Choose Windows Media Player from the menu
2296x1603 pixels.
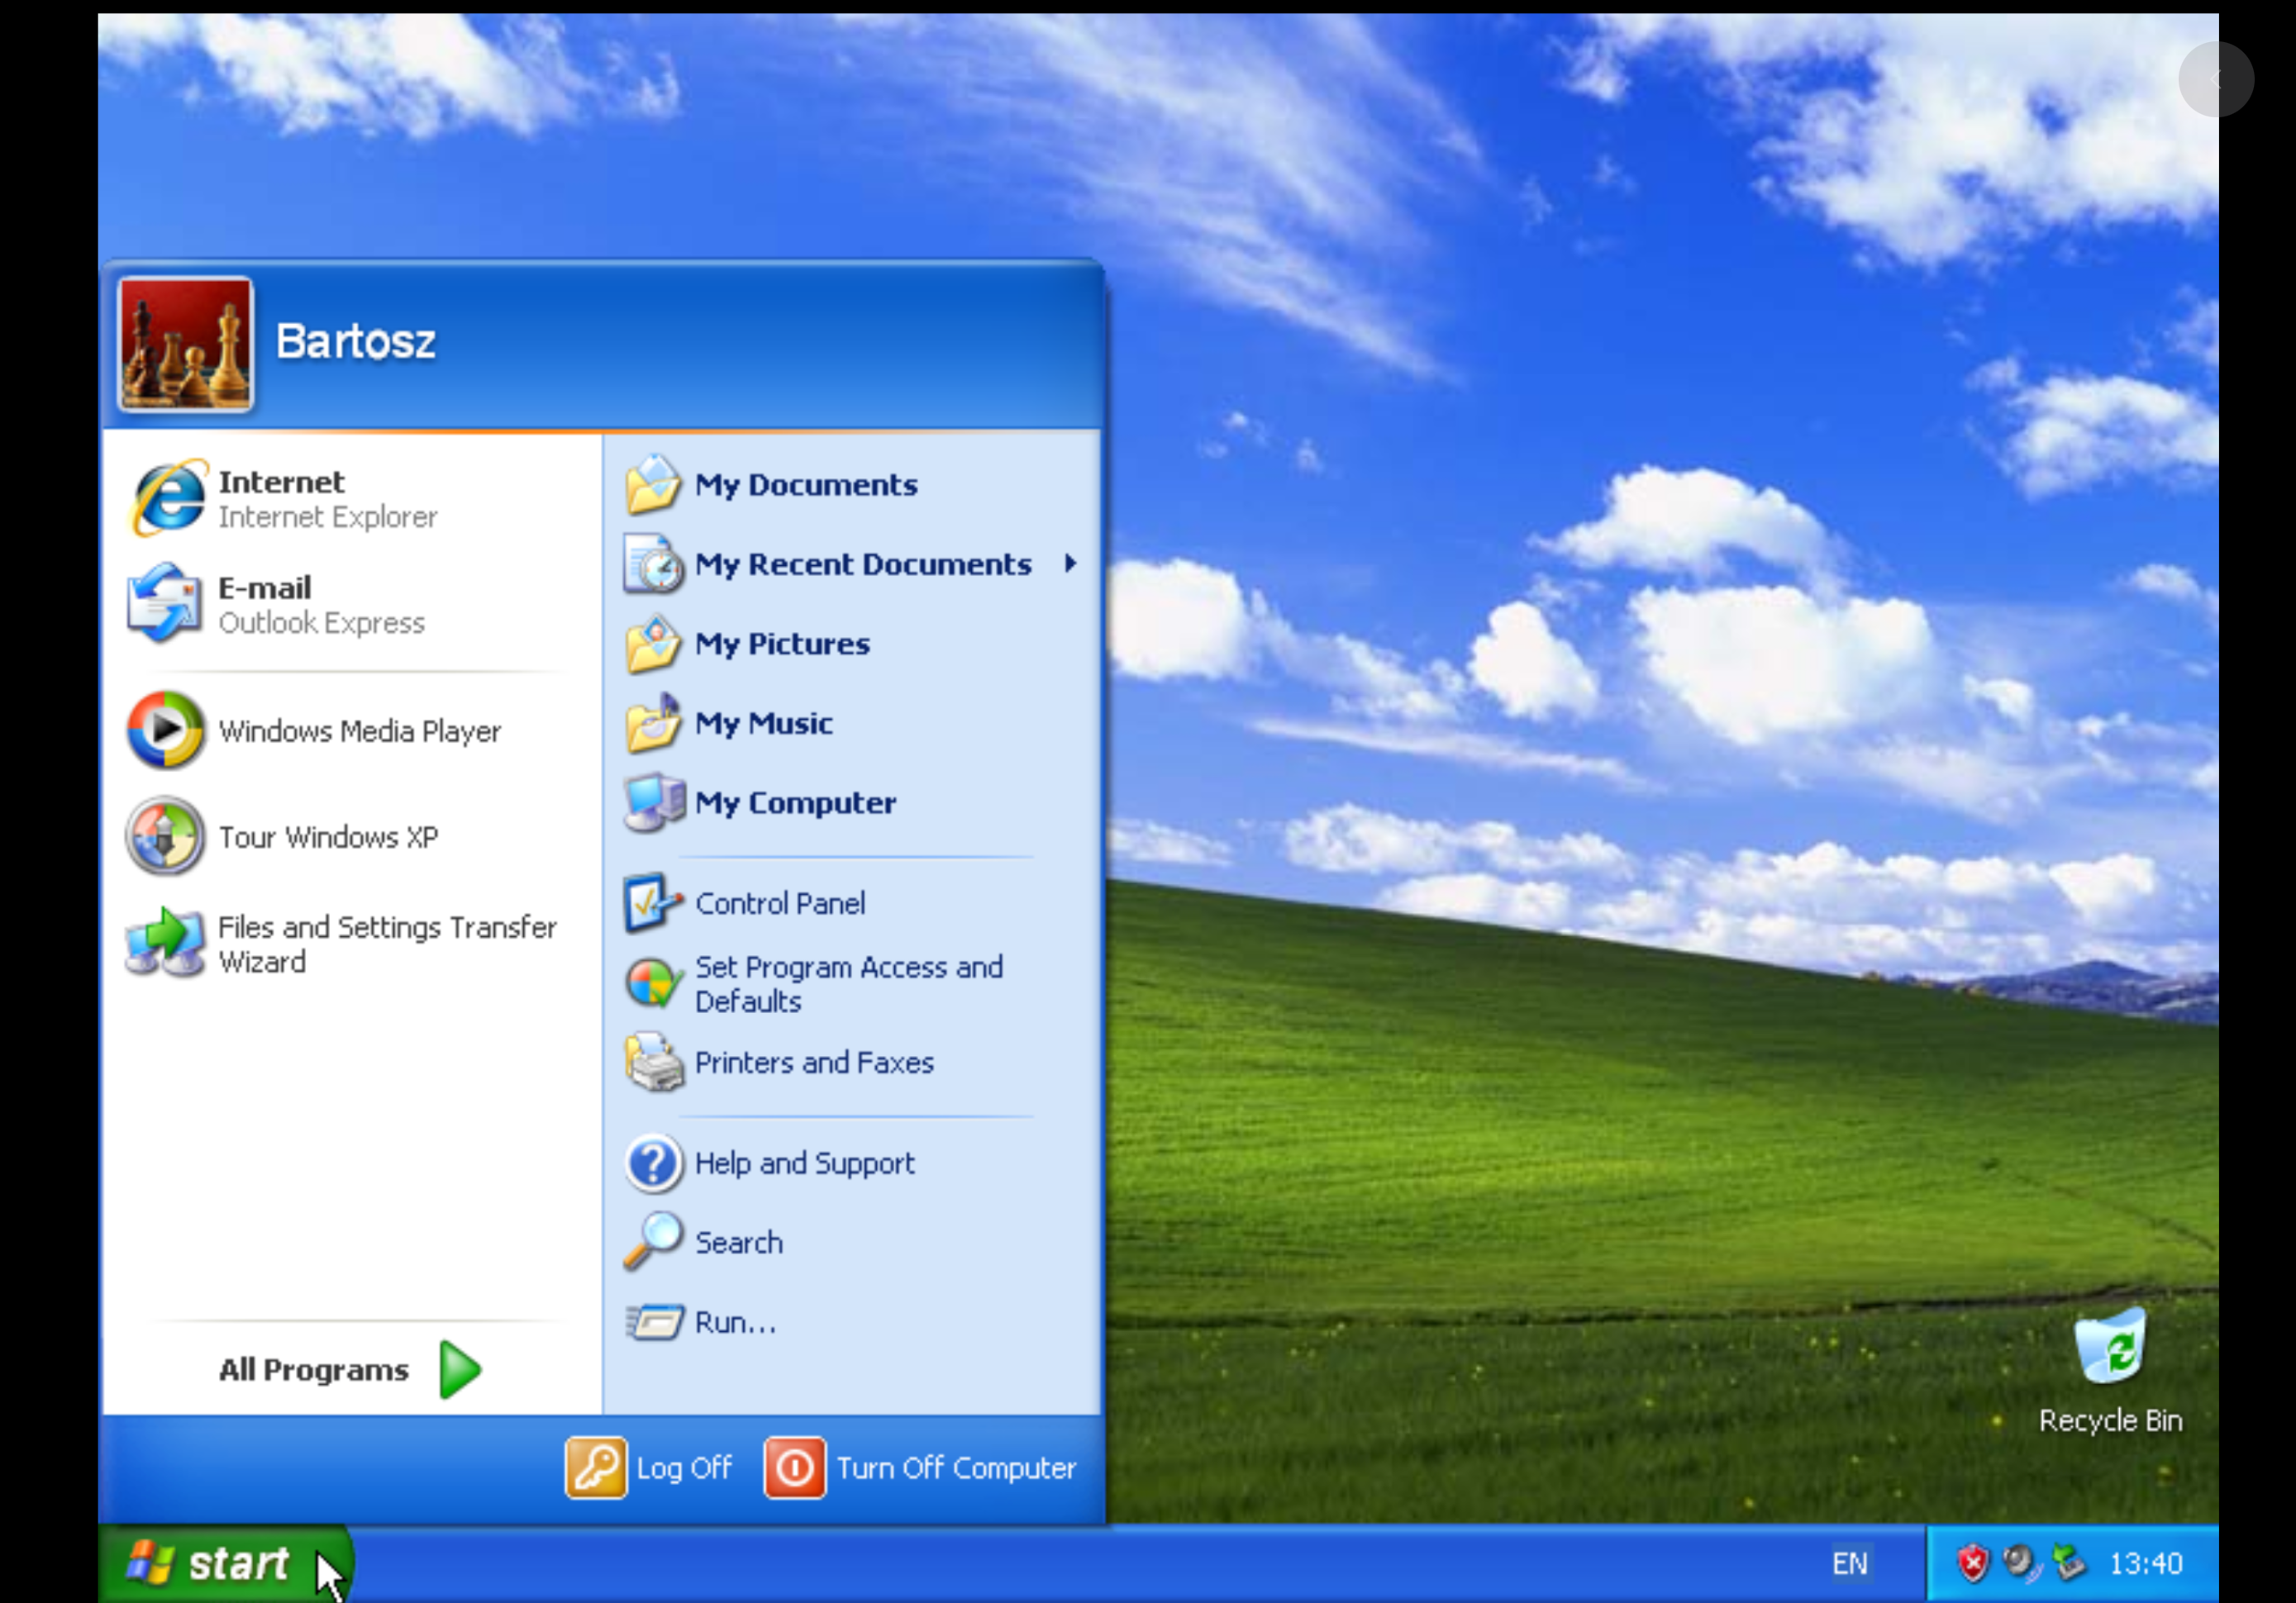pyautogui.click(x=352, y=731)
